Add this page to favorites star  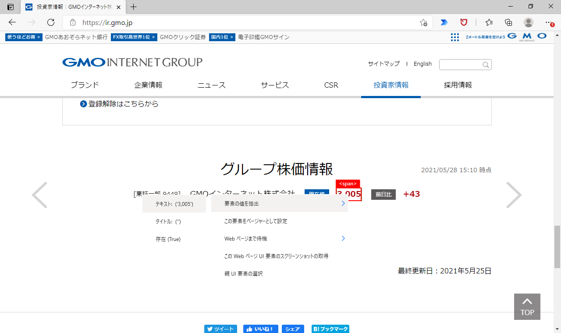pyautogui.click(x=423, y=22)
